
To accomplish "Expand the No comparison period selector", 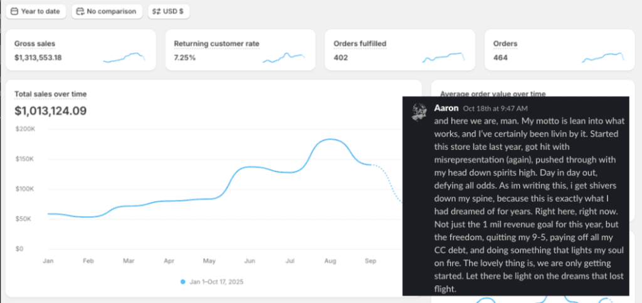I will [x=106, y=11].
